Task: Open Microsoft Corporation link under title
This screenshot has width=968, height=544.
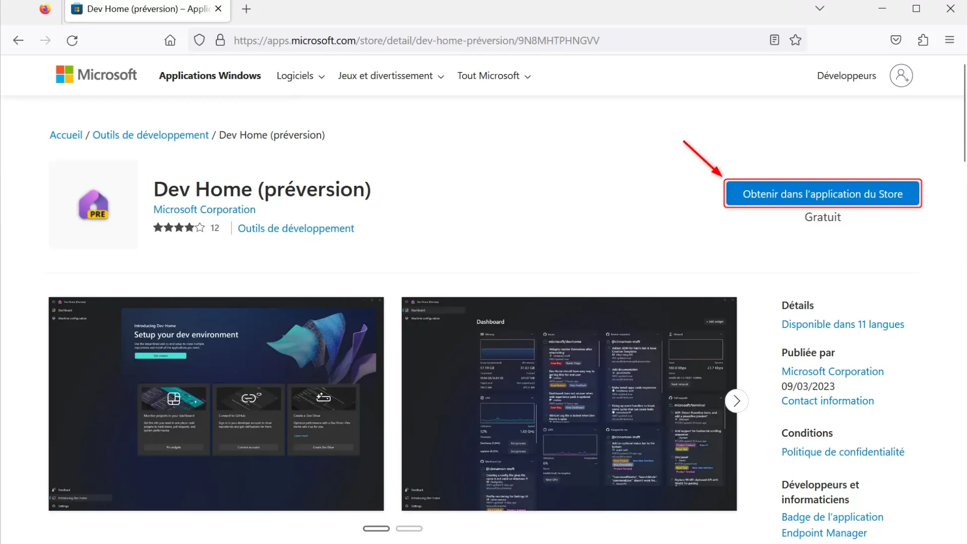Action: pos(204,210)
